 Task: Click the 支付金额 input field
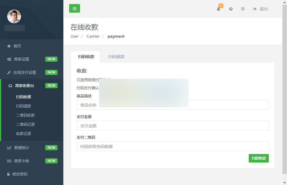click(173, 126)
